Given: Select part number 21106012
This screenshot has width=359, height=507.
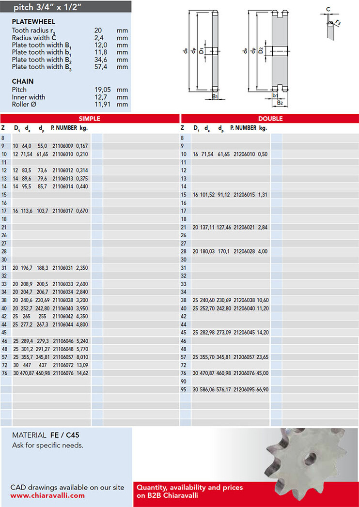Looking at the screenshot, I should tap(63, 170).
